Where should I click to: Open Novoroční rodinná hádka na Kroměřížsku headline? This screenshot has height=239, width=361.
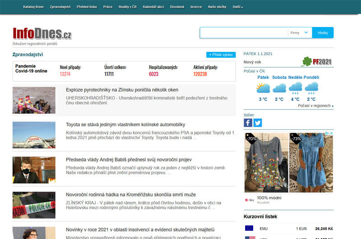point(131,195)
